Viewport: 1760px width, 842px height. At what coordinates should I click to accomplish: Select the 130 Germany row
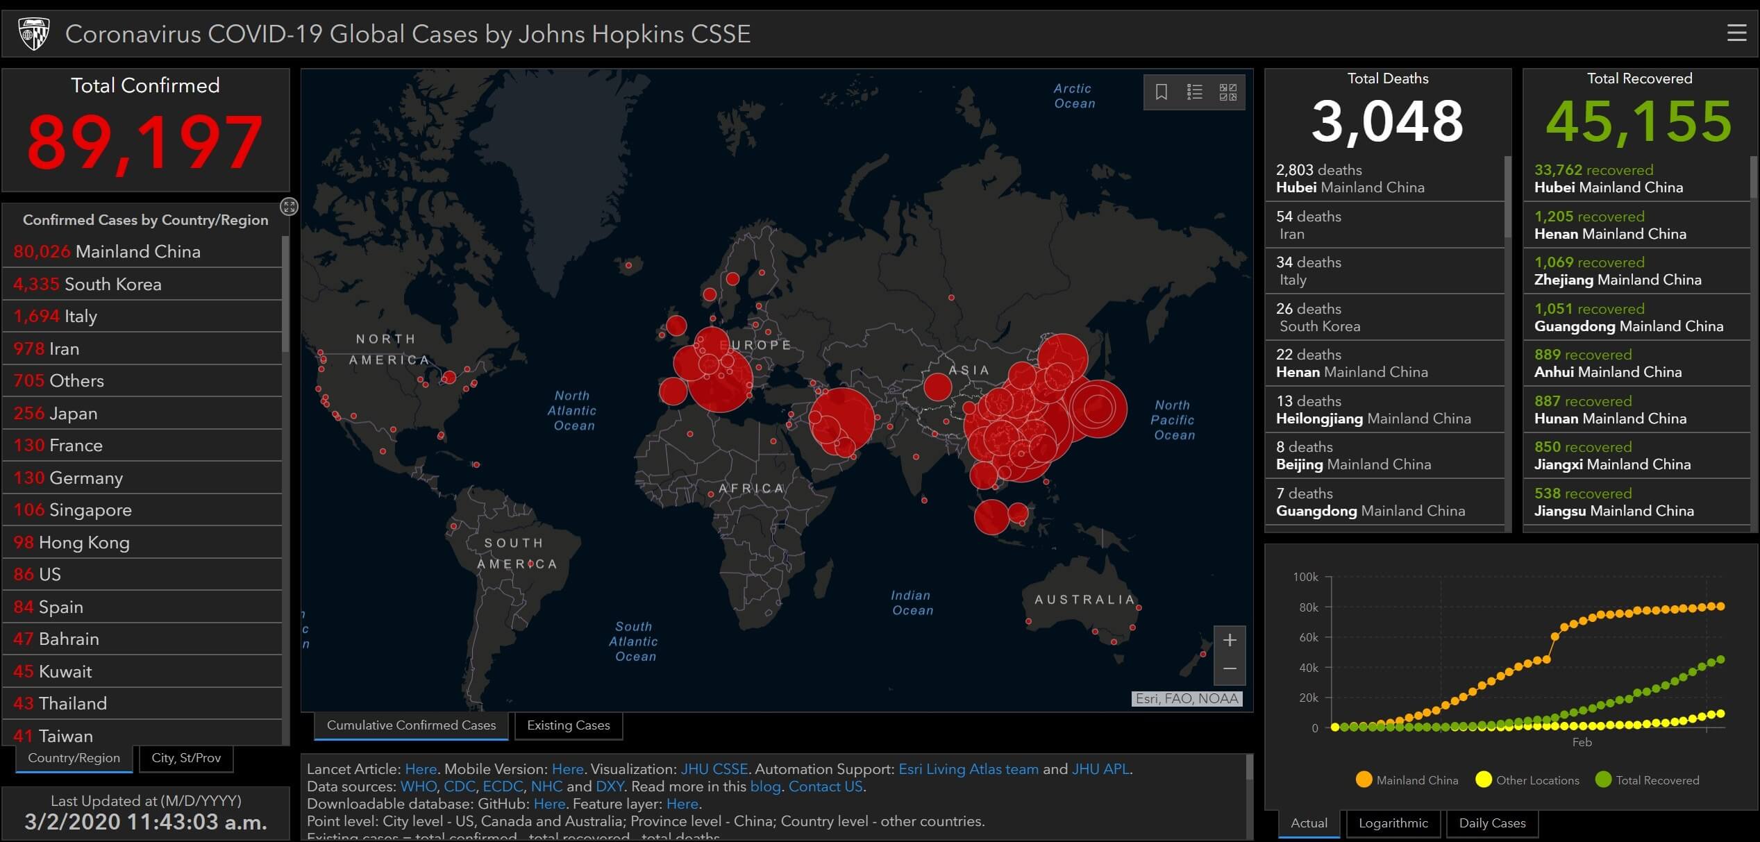142,478
